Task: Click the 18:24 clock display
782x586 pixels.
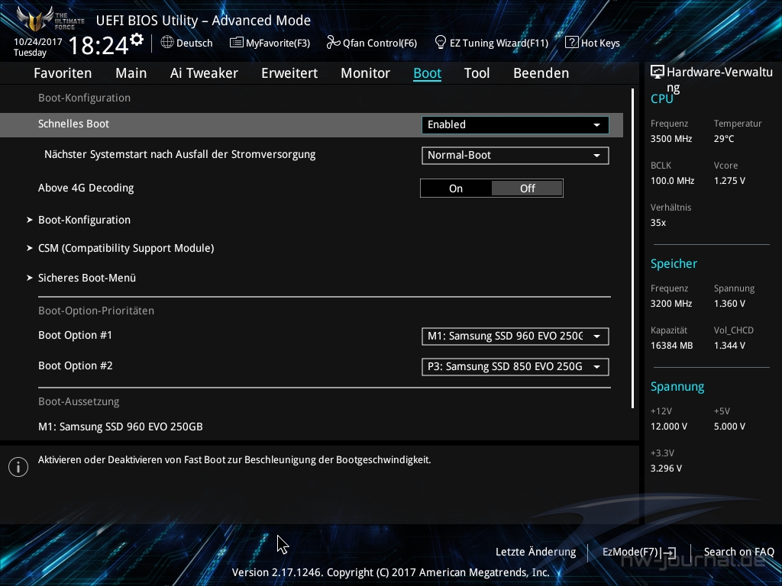Action: (x=99, y=45)
